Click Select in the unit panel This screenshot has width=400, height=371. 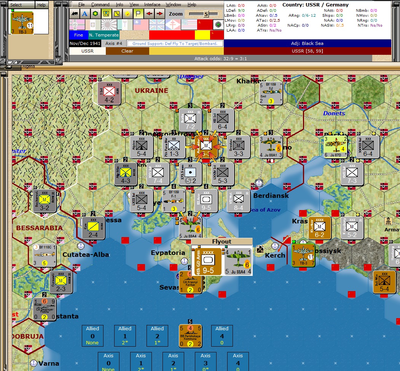click(16, 5)
